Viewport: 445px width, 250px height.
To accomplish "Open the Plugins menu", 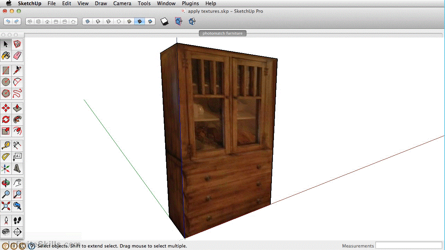I will pos(190,3).
